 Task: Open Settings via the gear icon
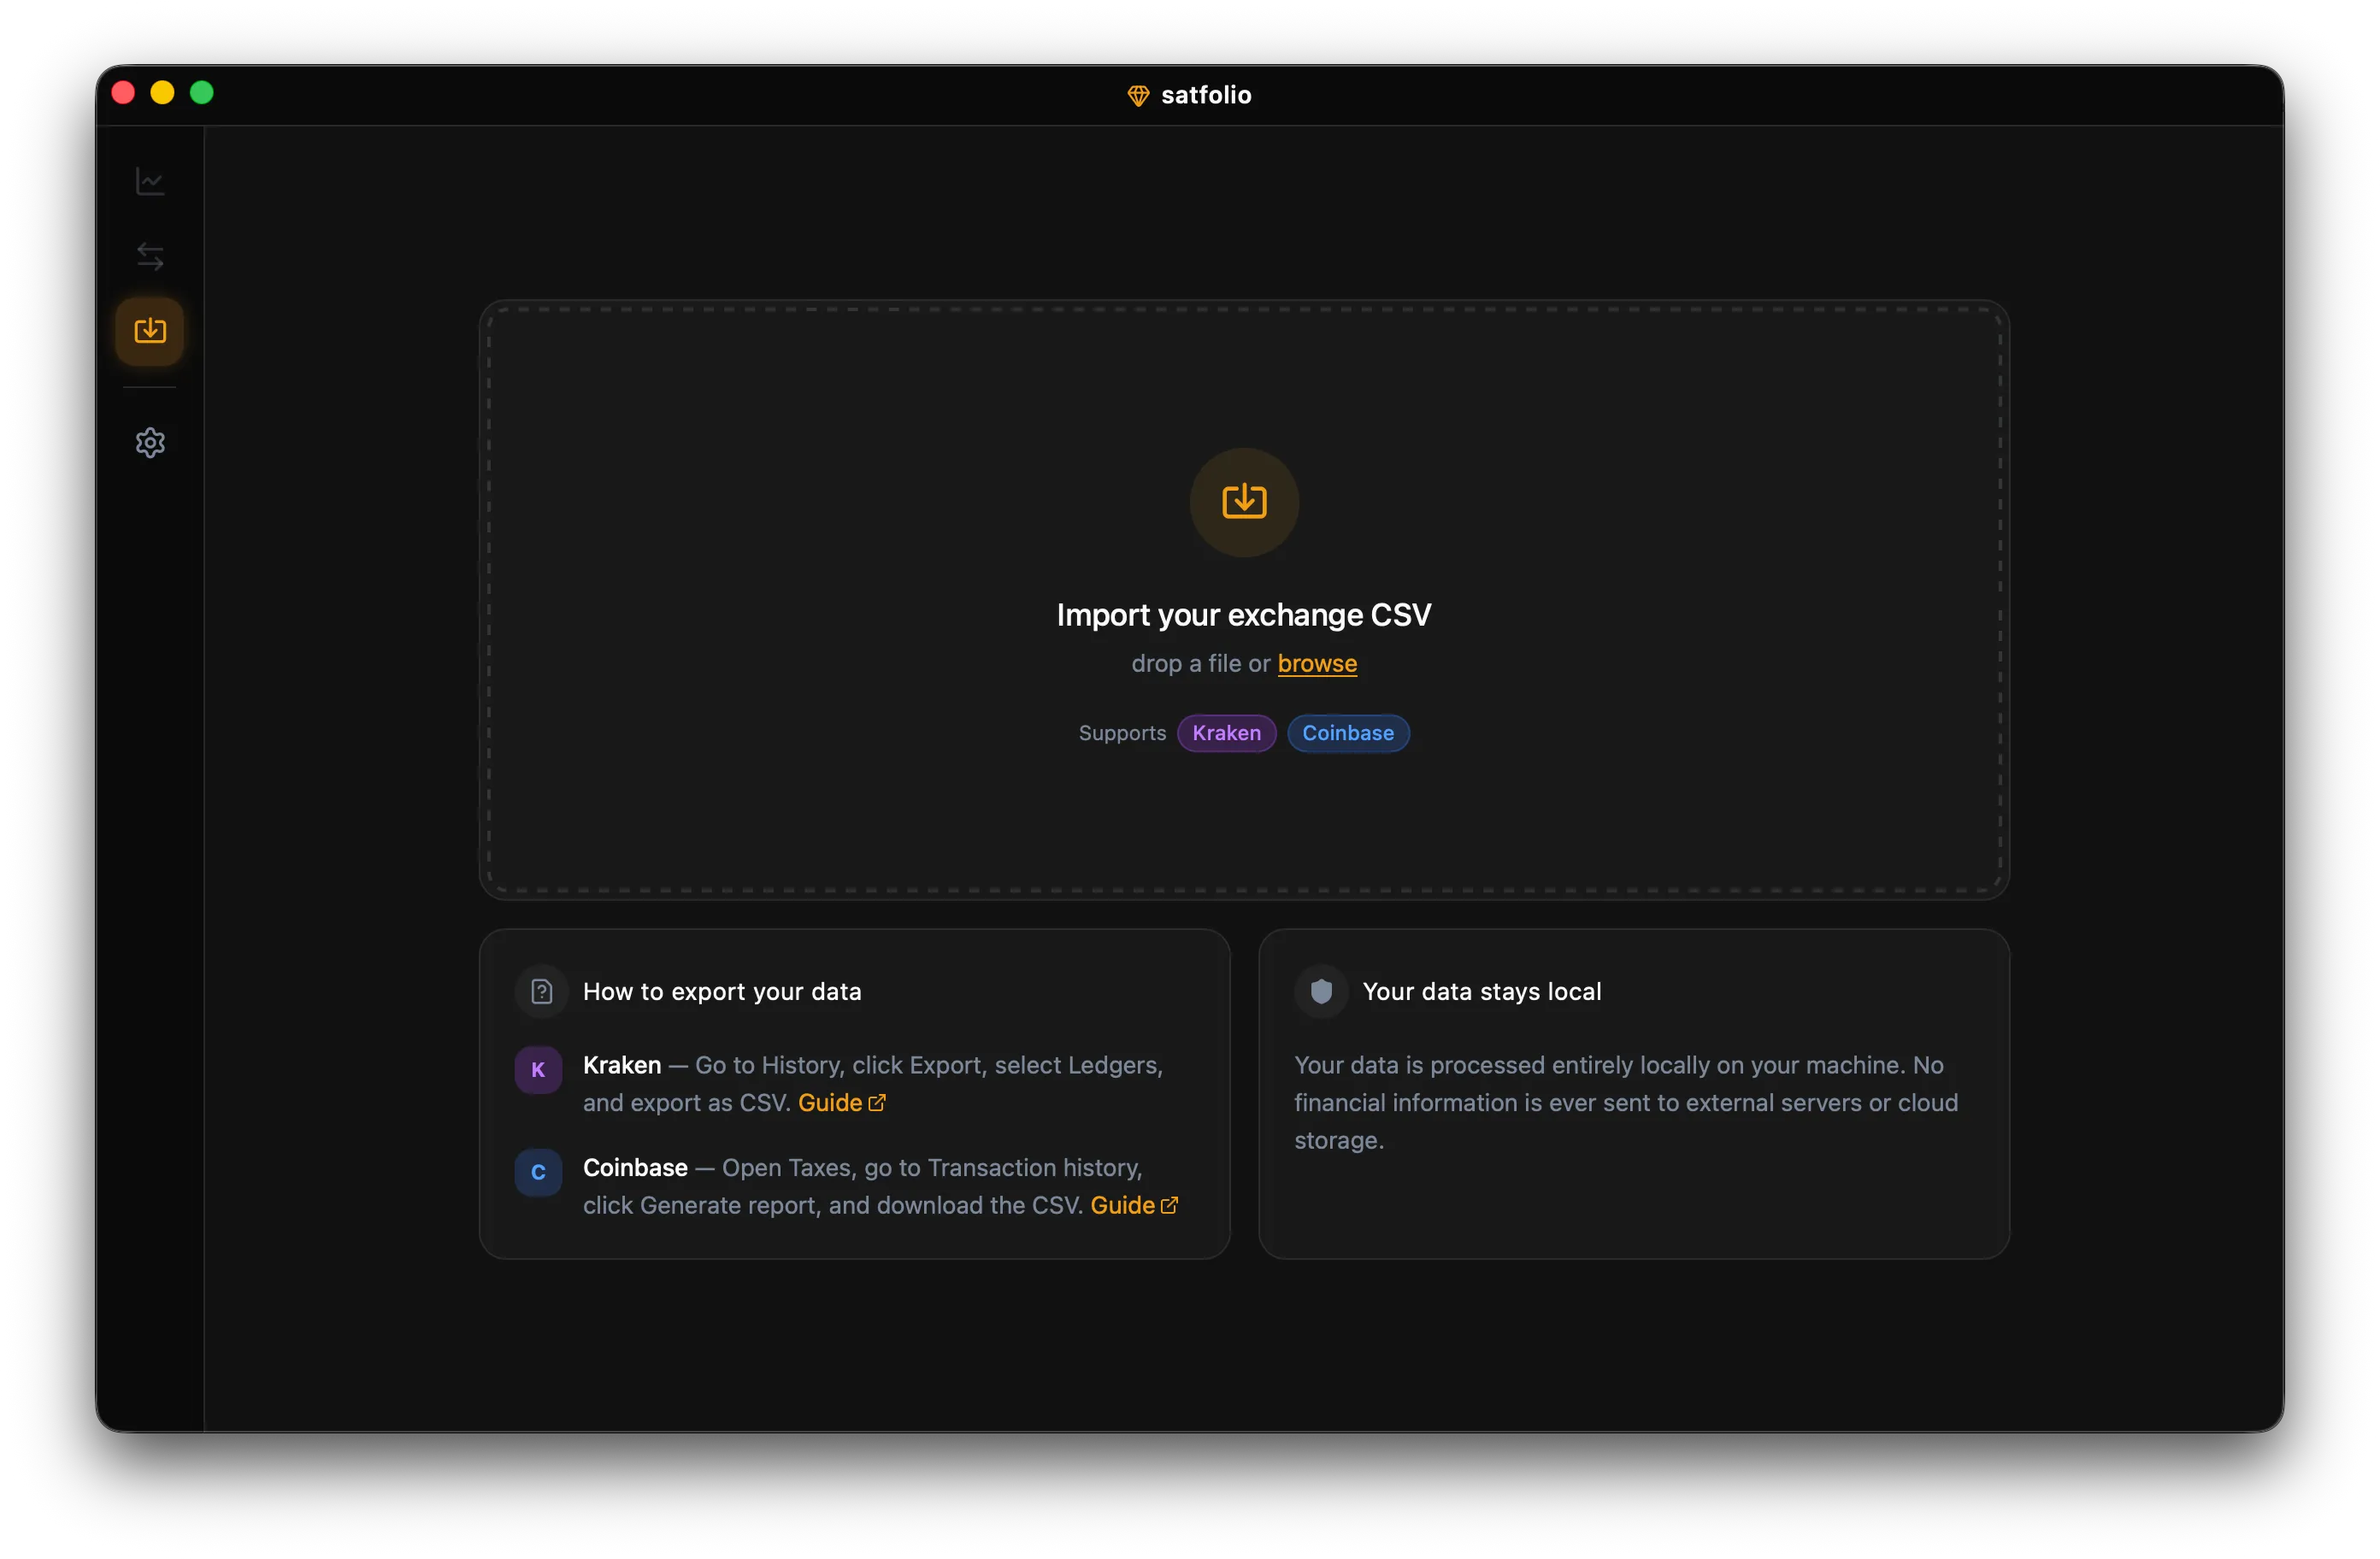point(150,443)
